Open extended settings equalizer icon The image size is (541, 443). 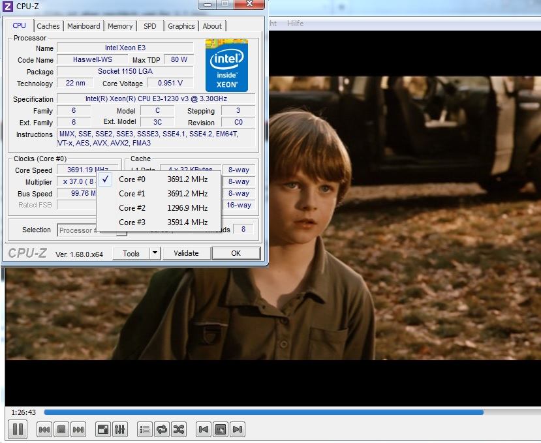[119, 429]
